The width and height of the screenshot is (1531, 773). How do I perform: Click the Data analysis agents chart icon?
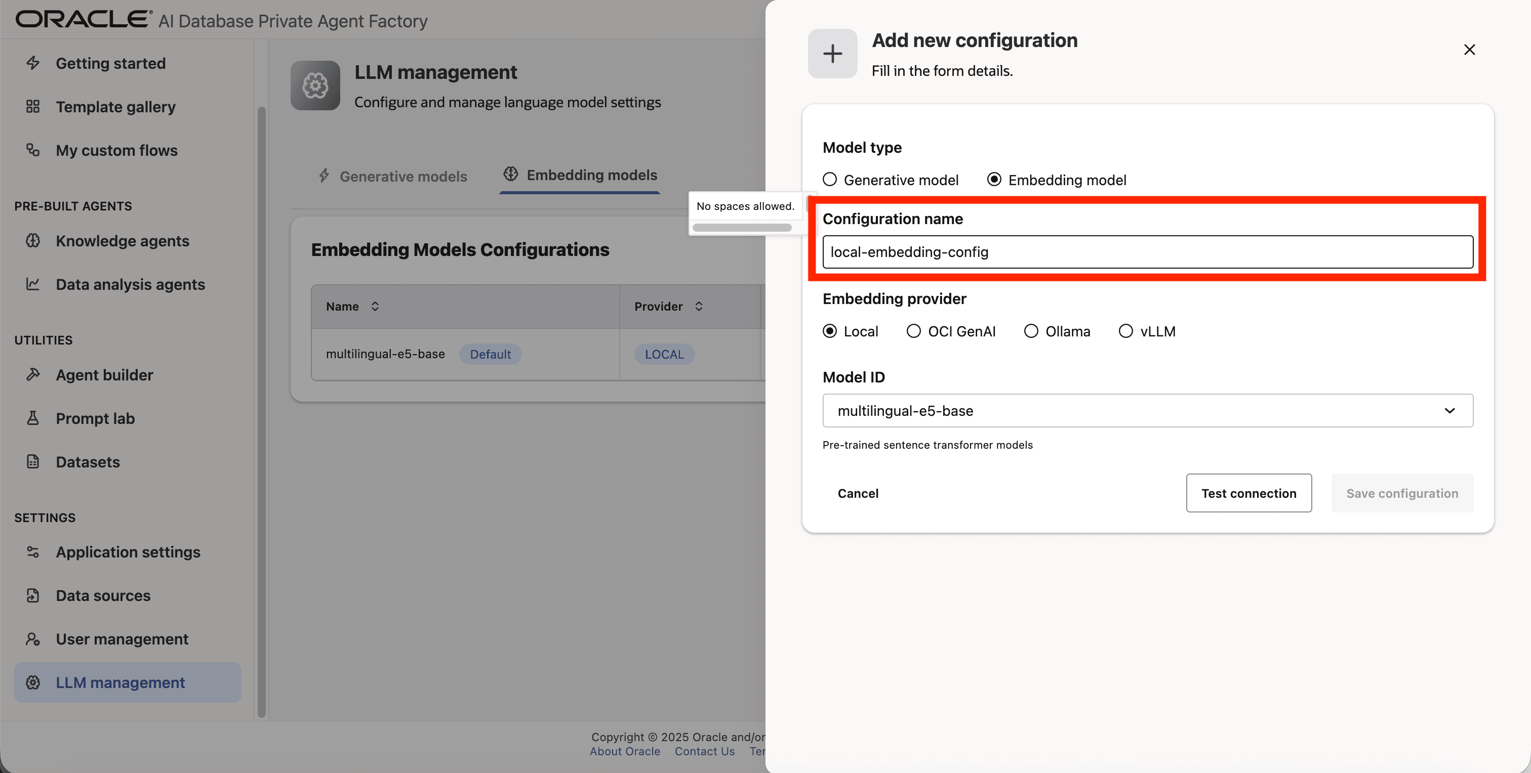(33, 284)
